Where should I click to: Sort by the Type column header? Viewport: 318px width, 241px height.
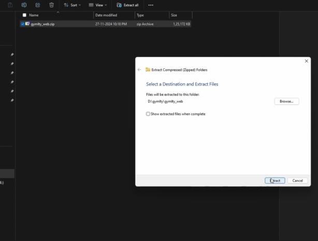point(140,15)
